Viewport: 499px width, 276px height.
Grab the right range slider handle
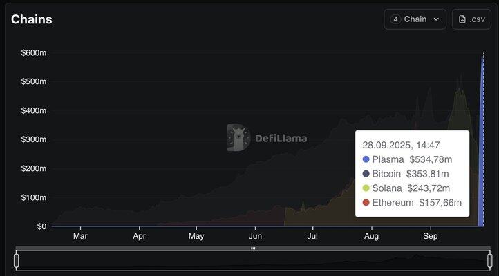point(490,260)
